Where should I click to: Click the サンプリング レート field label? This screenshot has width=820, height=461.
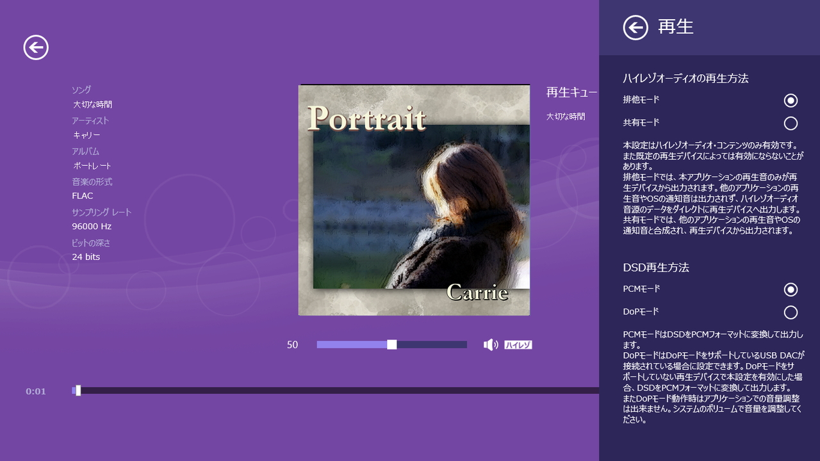(x=101, y=213)
